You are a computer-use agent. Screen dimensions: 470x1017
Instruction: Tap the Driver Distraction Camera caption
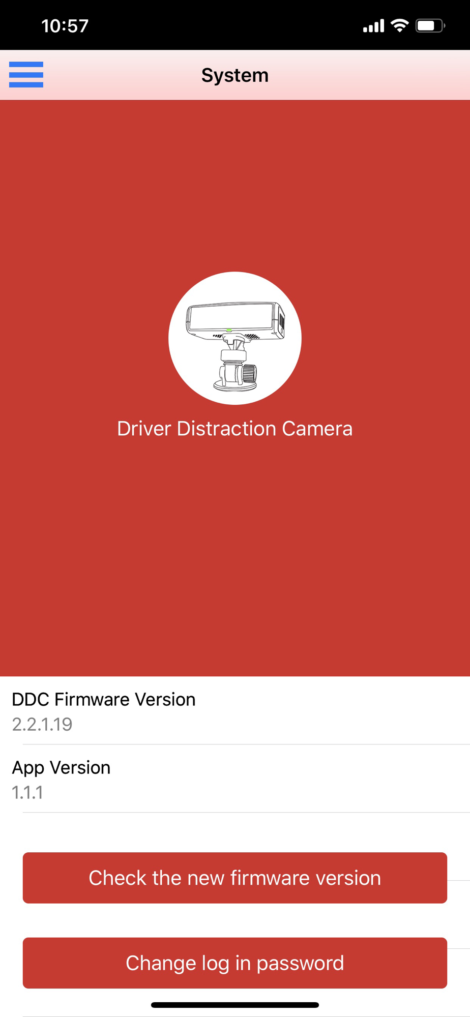pos(235,429)
